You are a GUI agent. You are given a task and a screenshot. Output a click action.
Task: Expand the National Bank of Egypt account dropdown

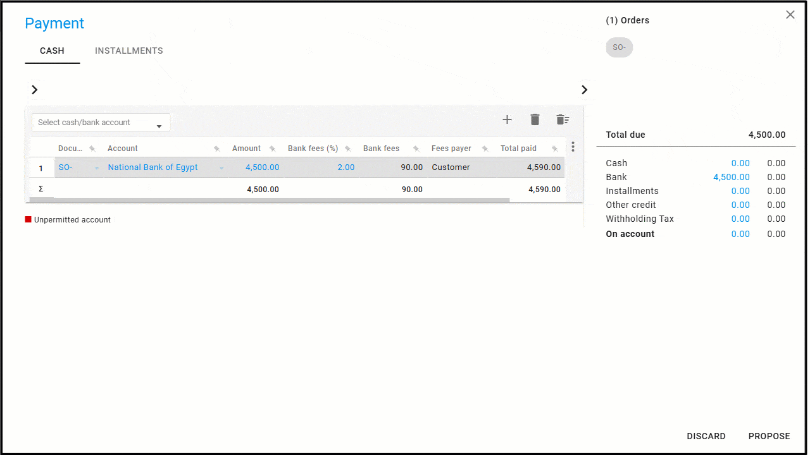pos(221,168)
